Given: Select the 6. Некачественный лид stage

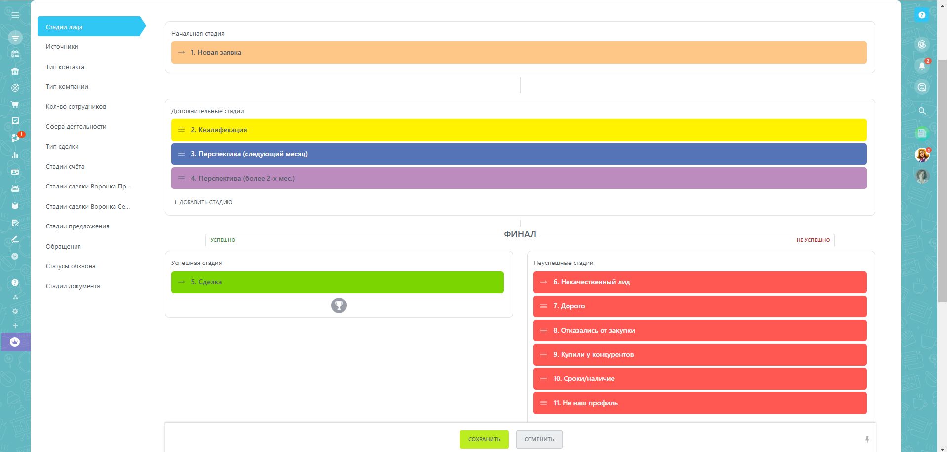Looking at the screenshot, I should (x=700, y=282).
